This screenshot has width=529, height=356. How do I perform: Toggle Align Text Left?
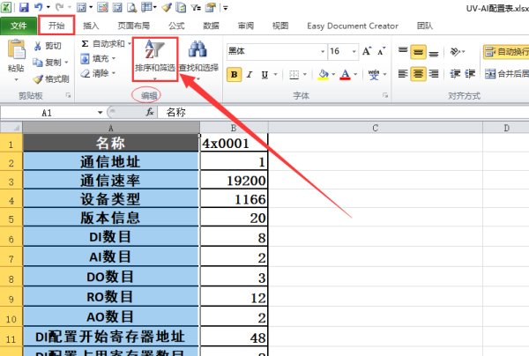(x=403, y=73)
